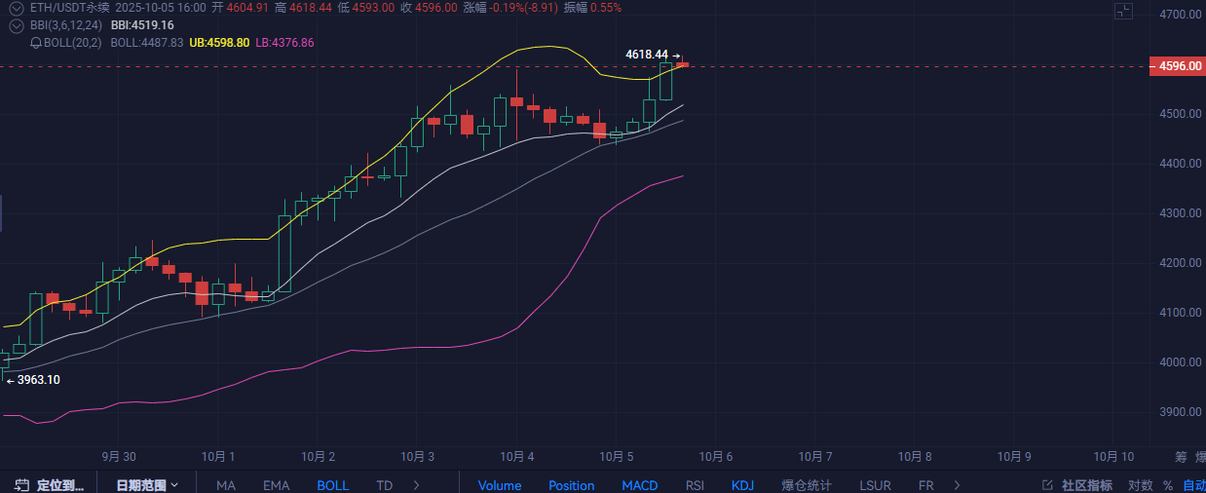Collapse the BBI indicator circle chevron
Image resolution: width=1206 pixels, height=493 pixels.
pyautogui.click(x=15, y=25)
